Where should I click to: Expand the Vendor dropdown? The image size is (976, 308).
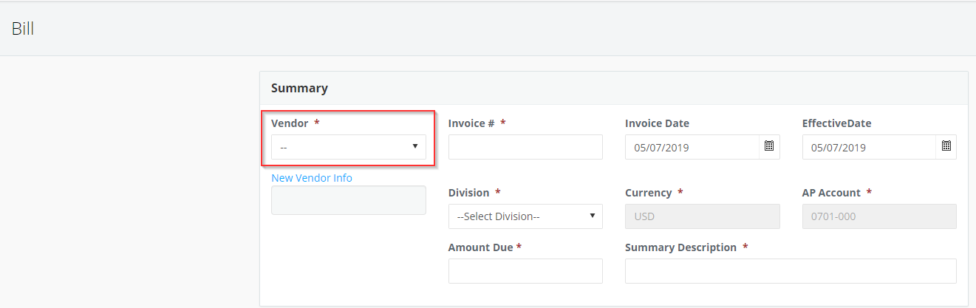(349, 147)
